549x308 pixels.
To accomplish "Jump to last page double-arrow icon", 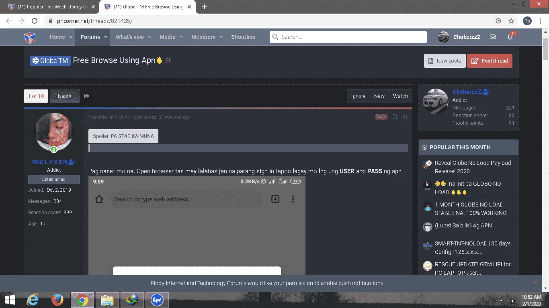I will click(x=86, y=96).
